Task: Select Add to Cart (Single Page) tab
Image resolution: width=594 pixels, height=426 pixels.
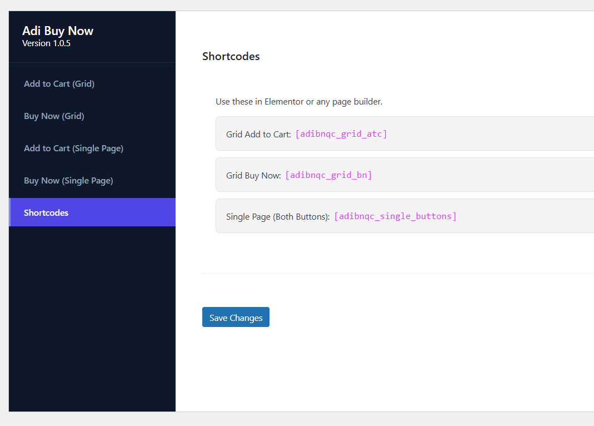Action: 73,148
